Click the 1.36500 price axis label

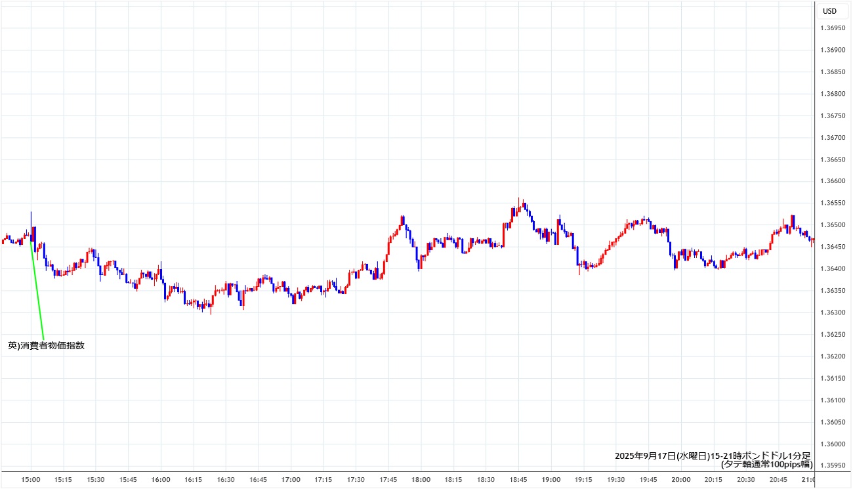click(832, 225)
